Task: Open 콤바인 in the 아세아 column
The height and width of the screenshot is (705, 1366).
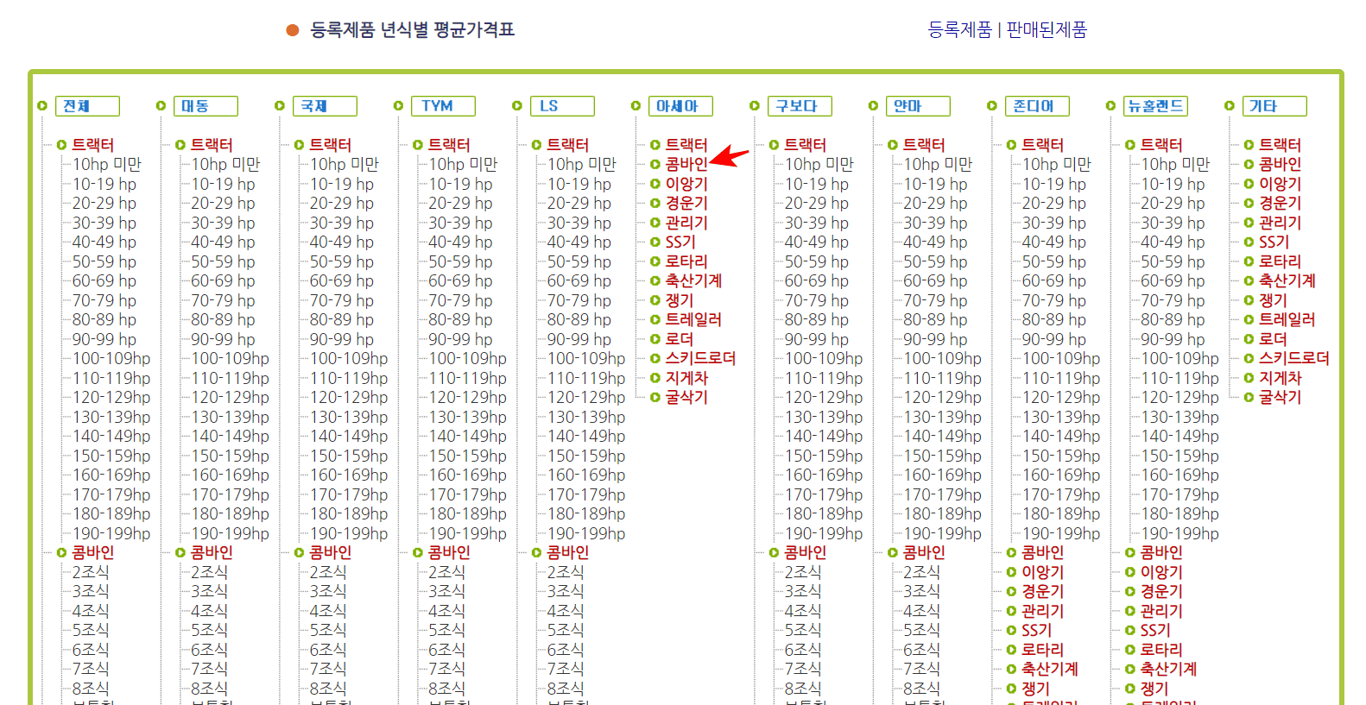Action: click(686, 164)
